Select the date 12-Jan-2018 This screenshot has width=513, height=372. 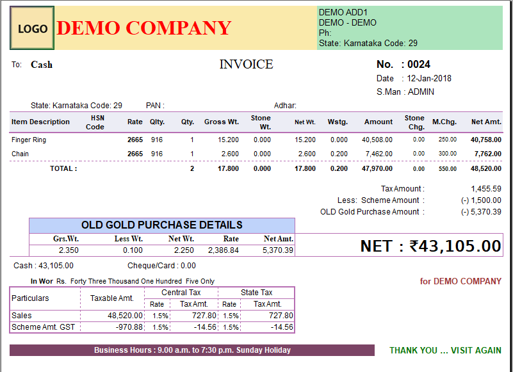tap(429, 79)
